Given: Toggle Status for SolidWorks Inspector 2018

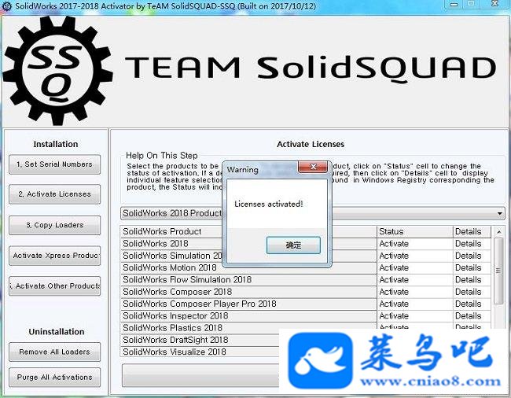Looking at the screenshot, I should click(x=414, y=316).
